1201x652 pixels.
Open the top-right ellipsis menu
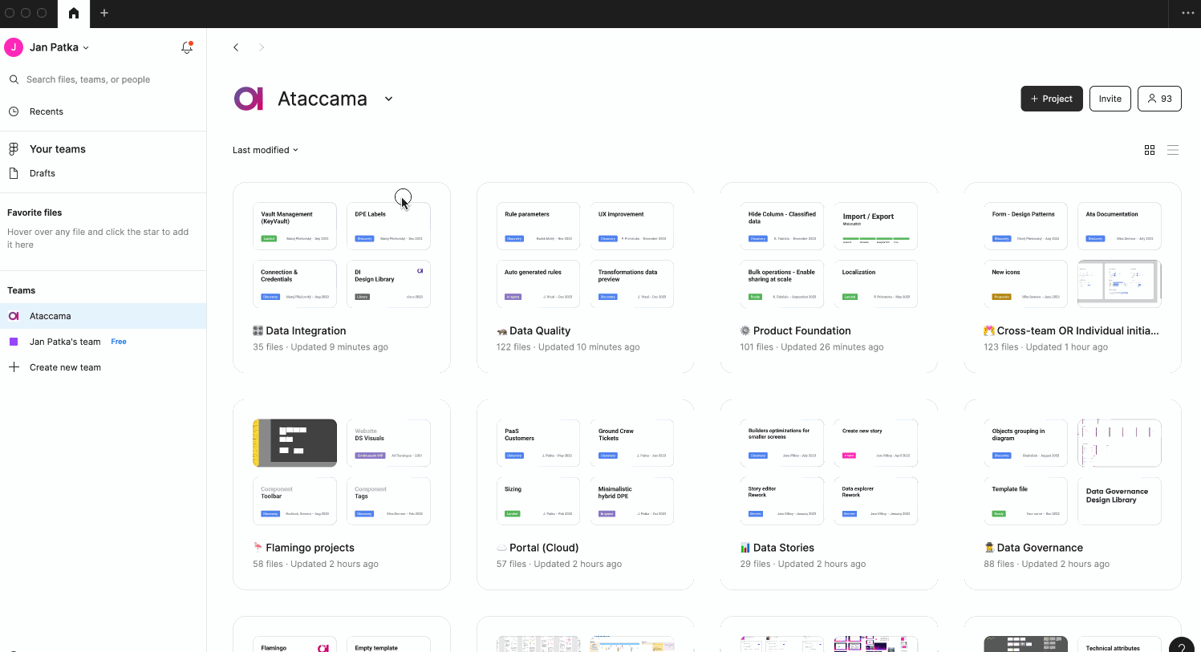[1187, 13]
